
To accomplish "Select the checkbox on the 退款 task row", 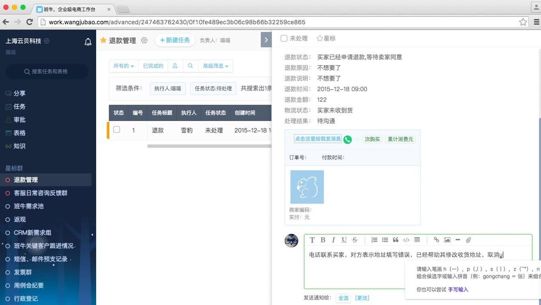I will [x=117, y=130].
